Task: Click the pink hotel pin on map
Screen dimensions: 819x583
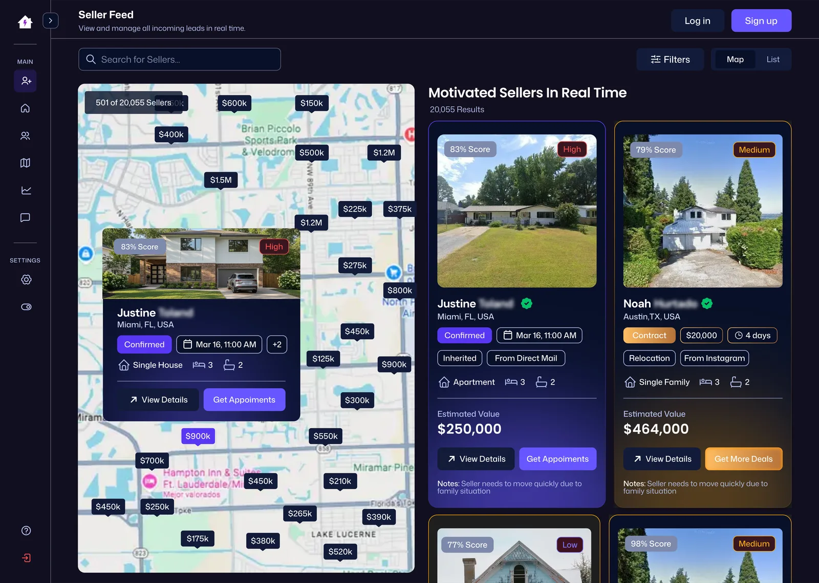Action: pos(149,481)
